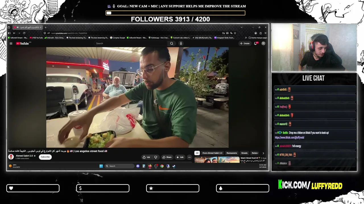Share the video using Share button
Screen dimensions: 364x204
click(167, 157)
